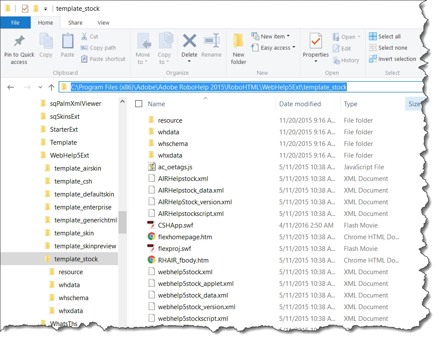The width and height of the screenshot is (439, 342).
Task: Click the navigation pane scrollbar thumb
Action: click(x=122, y=222)
